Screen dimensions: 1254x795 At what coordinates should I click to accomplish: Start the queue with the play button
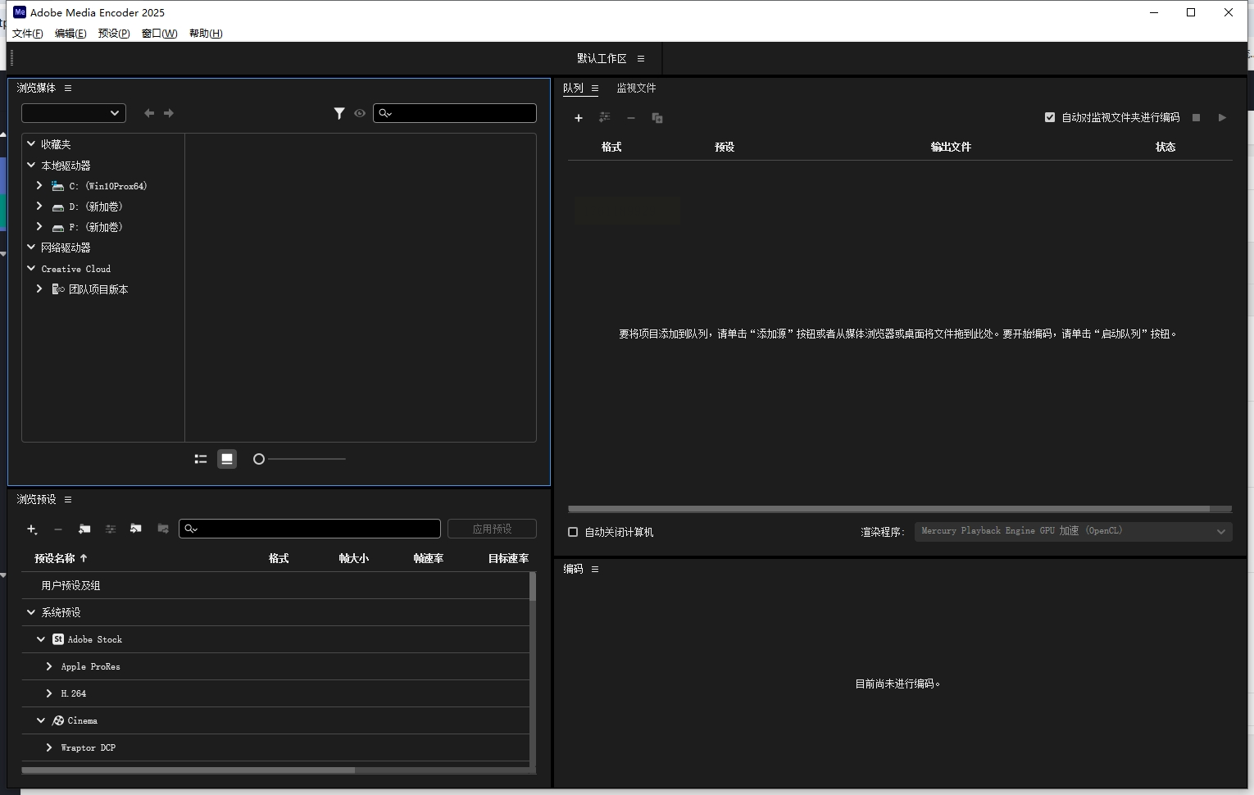(x=1222, y=118)
